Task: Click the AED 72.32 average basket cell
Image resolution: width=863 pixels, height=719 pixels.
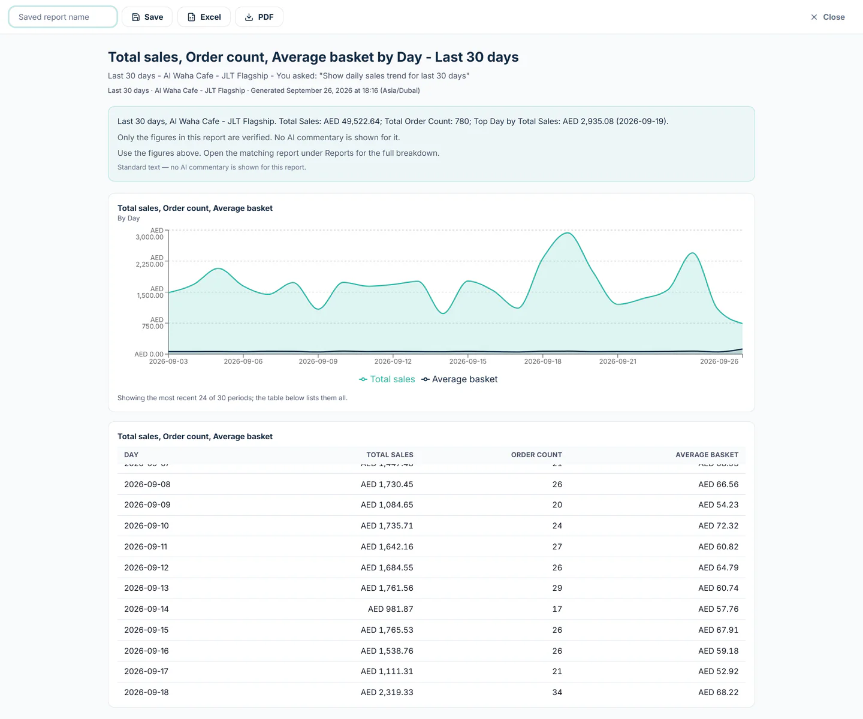Action: (x=718, y=526)
